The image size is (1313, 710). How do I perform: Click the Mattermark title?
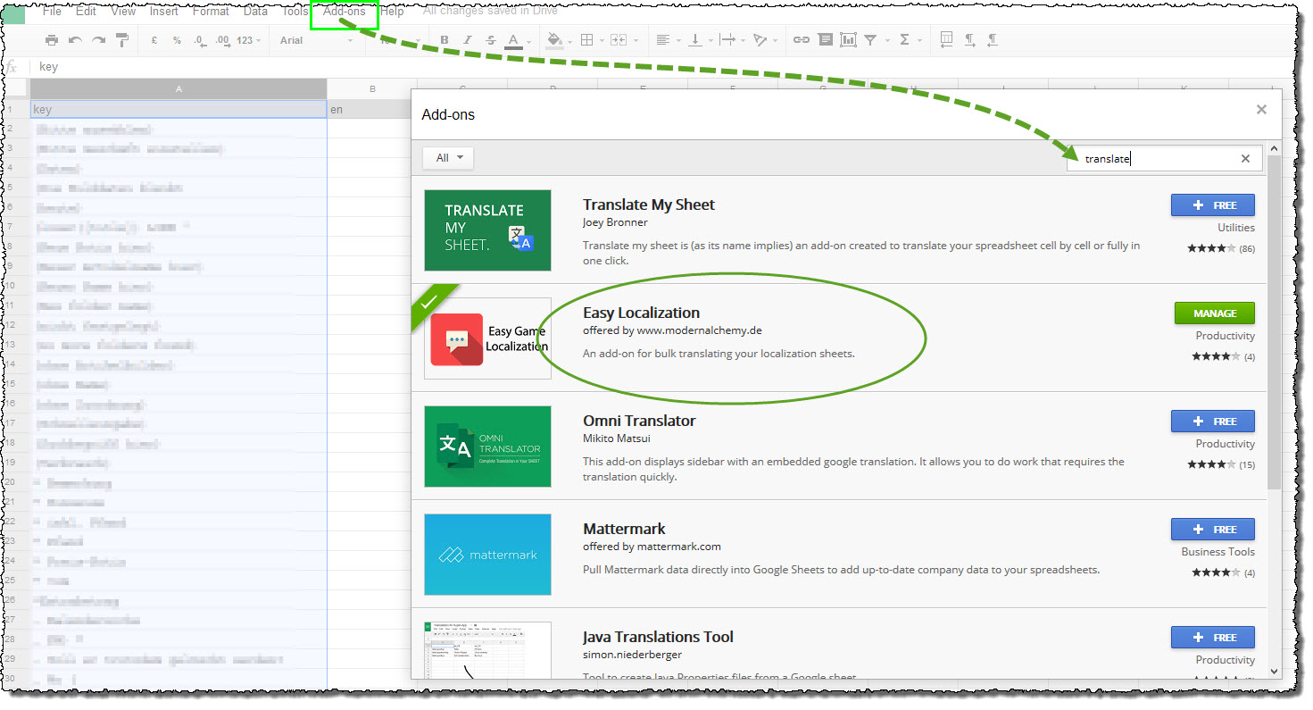tap(624, 529)
